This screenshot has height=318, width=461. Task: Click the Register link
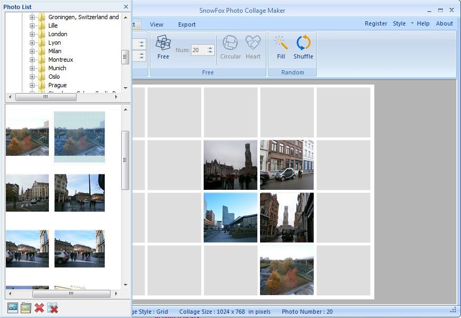tap(376, 23)
